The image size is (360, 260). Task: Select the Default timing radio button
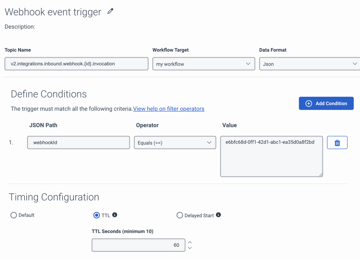(x=13, y=215)
